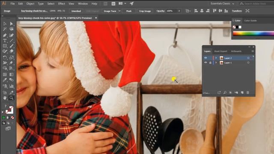Select the Gradient tool
This screenshot has height=154, width=274.
[x=12, y=74]
